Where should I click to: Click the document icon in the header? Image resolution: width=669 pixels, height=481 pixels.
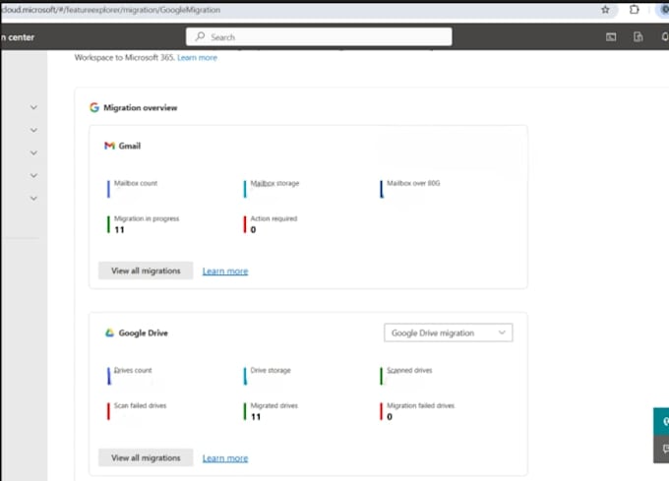[638, 37]
